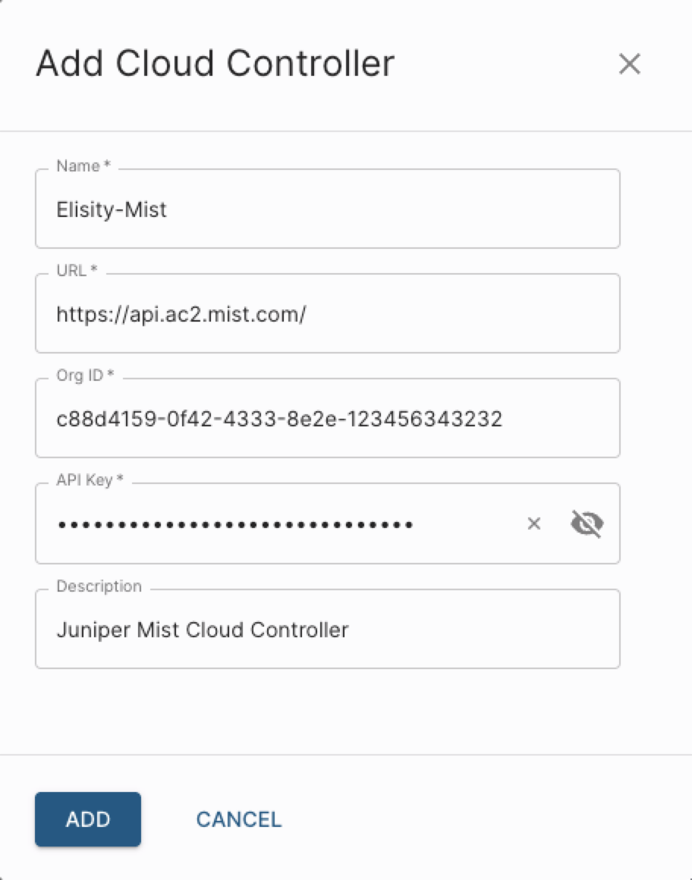Click the API Key field label

(84, 480)
